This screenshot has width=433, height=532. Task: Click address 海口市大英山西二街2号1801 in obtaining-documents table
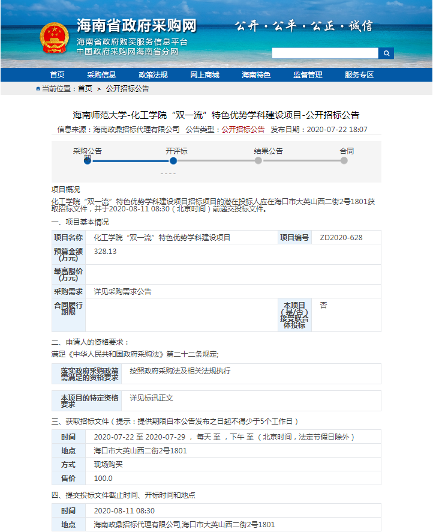pos(140,450)
